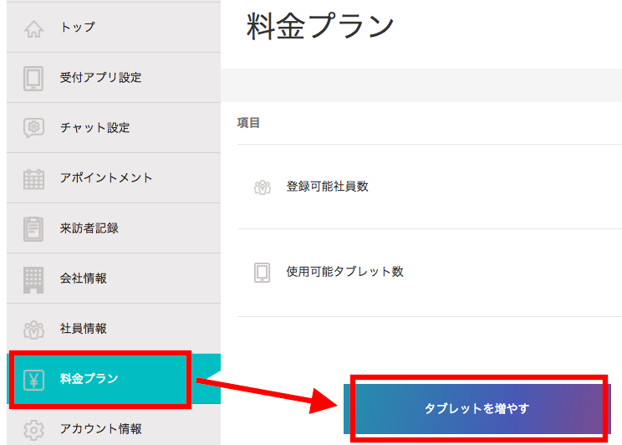
Task: Open the トップ menu item
Action: click(78, 28)
